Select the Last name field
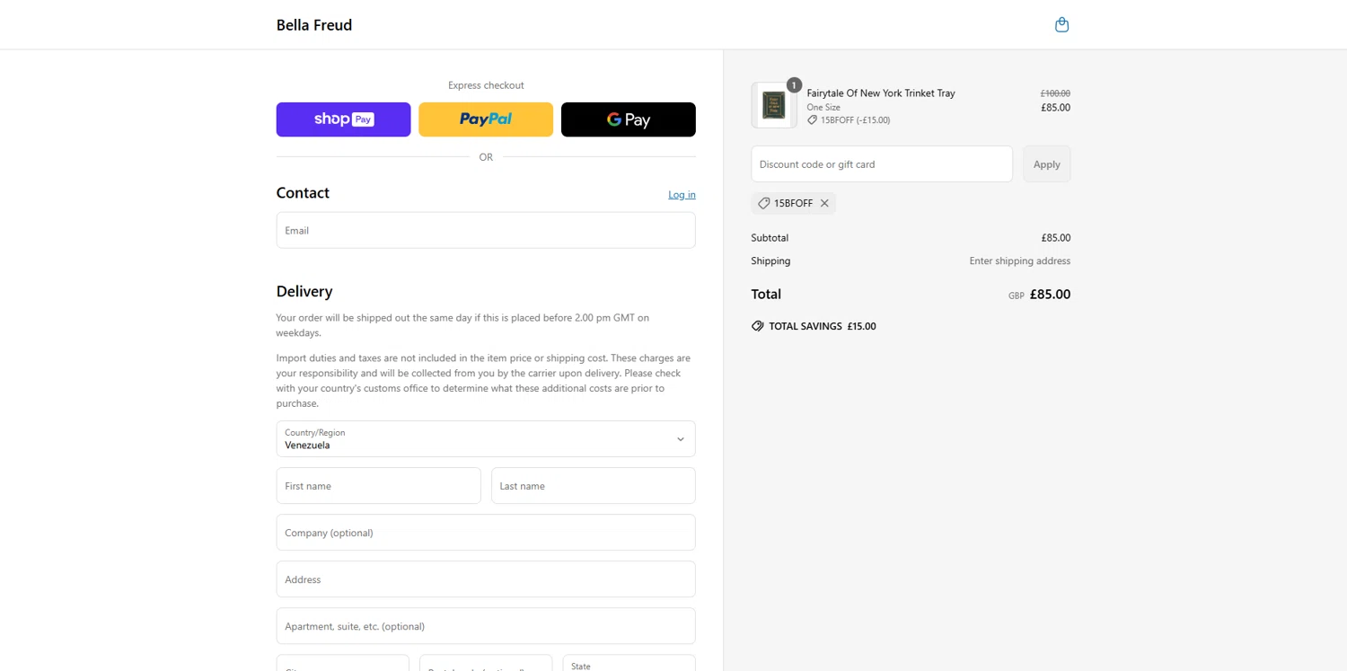1347x671 pixels. [x=594, y=486]
